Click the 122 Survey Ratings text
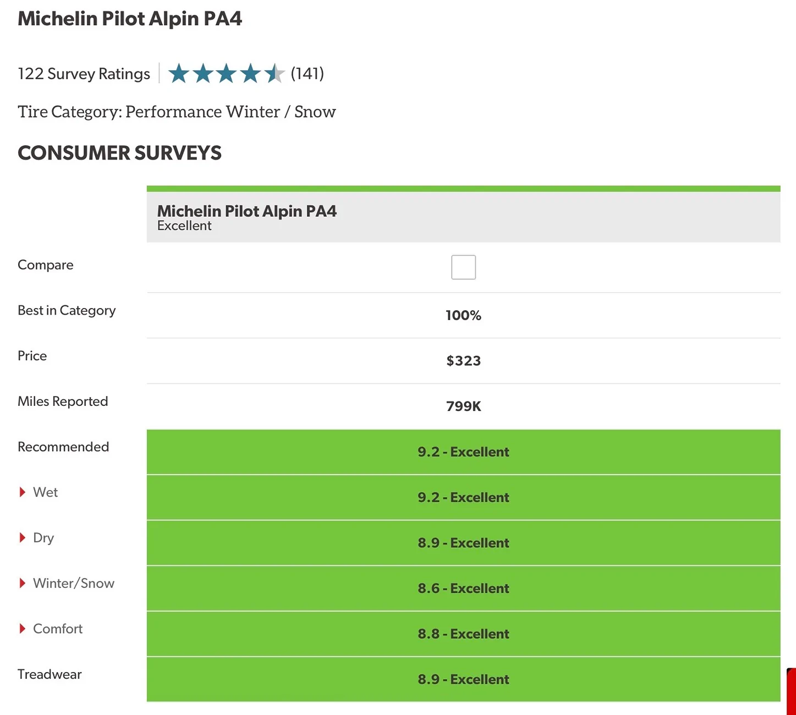 point(84,74)
